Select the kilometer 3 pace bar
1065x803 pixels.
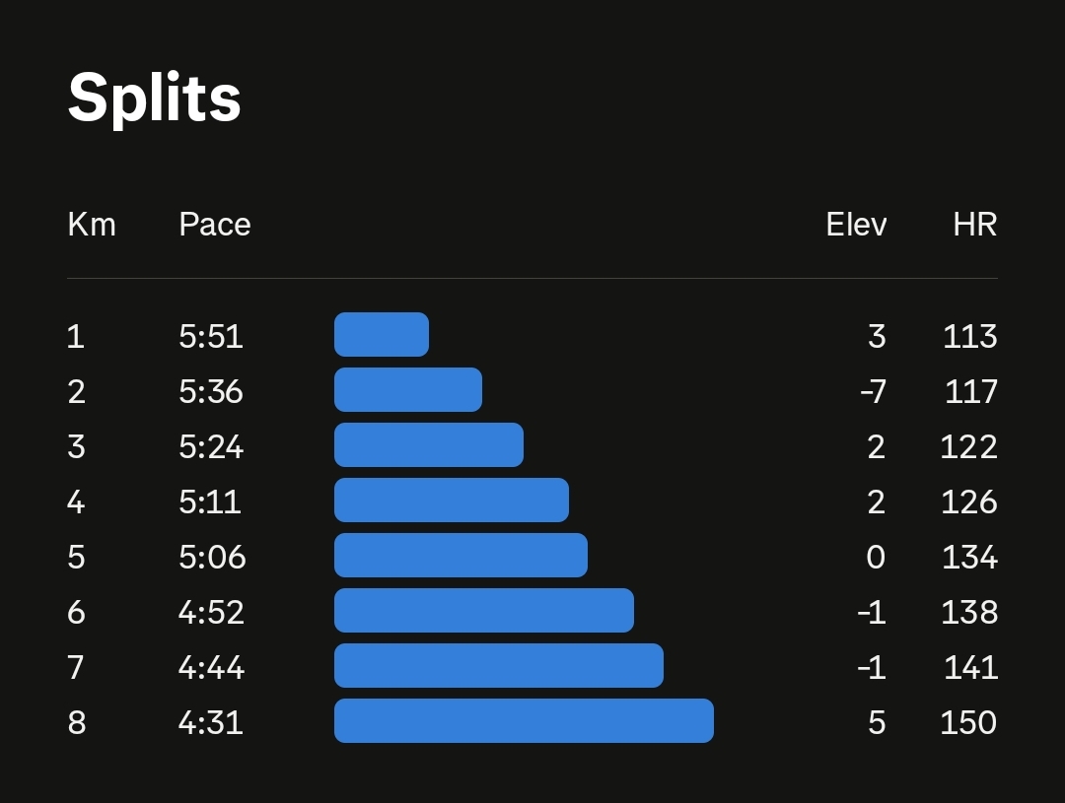tap(429, 445)
